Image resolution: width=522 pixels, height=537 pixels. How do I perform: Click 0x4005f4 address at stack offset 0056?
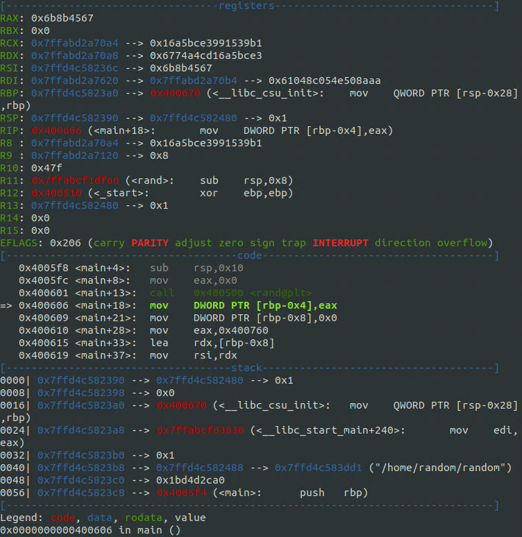(x=181, y=493)
